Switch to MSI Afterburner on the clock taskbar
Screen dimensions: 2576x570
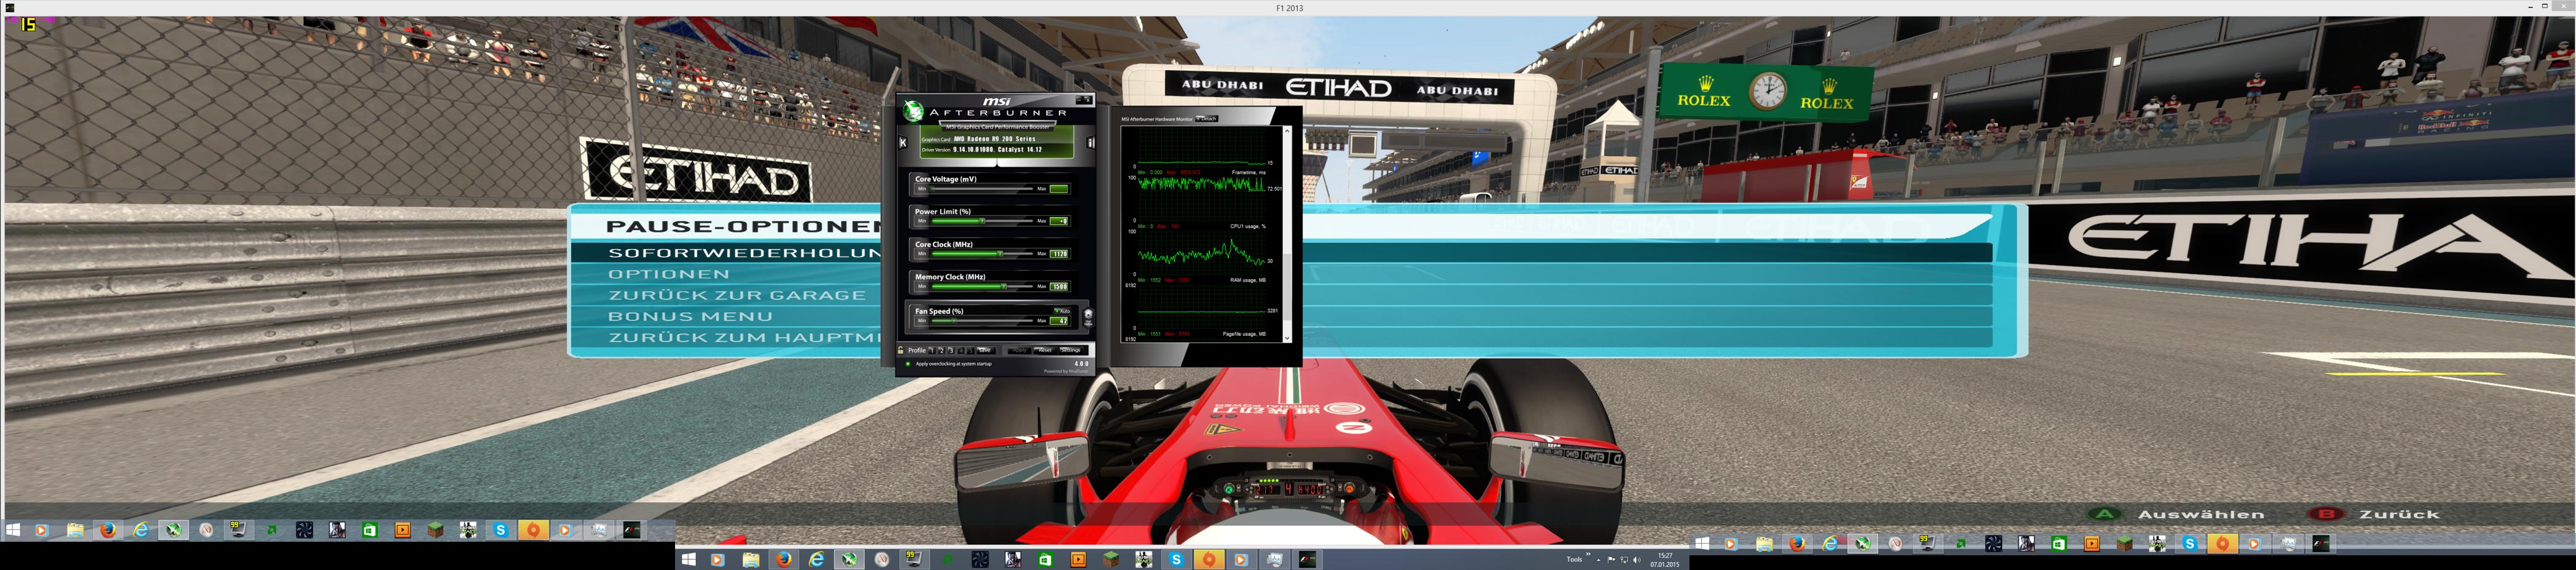click(x=849, y=560)
